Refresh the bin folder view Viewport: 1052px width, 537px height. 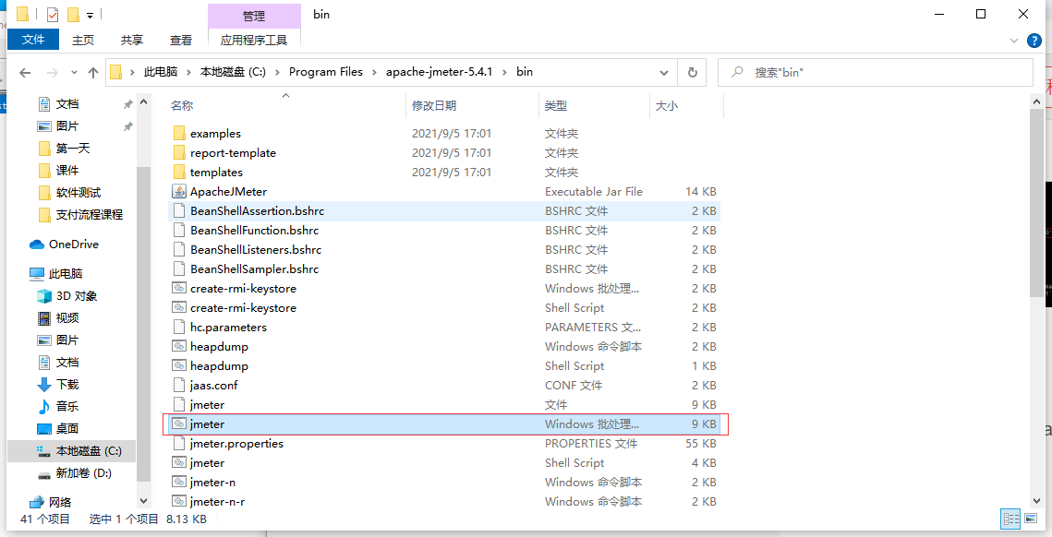pyautogui.click(x=693, y=72)
